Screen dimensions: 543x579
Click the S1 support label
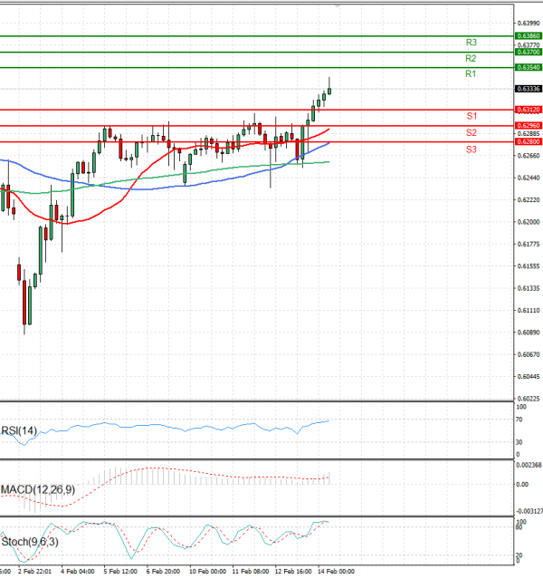pyautogui.click(x=472, y=116)
